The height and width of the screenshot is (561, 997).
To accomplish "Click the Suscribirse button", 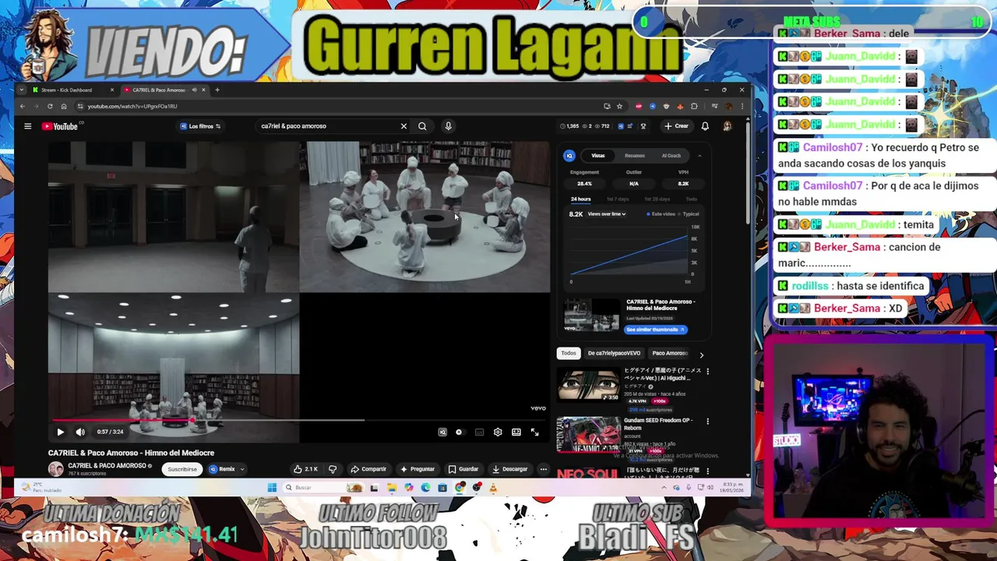I will coord(182,469).
